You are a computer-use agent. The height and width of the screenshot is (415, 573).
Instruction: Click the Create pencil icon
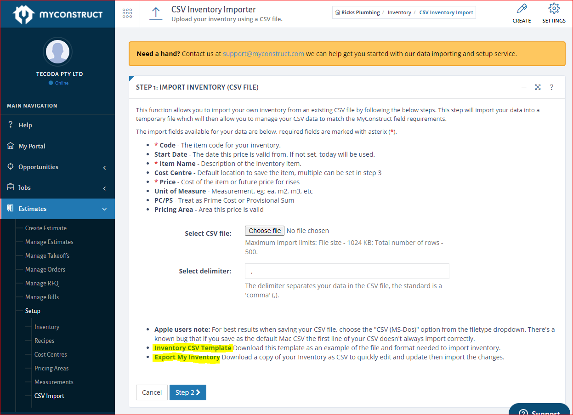(522, 9)
